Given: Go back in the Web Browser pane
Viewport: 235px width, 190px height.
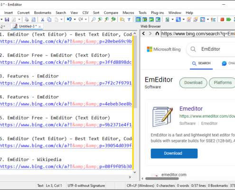Looking at the screenshot, I should pyautogui.click(x=144, y=34).
